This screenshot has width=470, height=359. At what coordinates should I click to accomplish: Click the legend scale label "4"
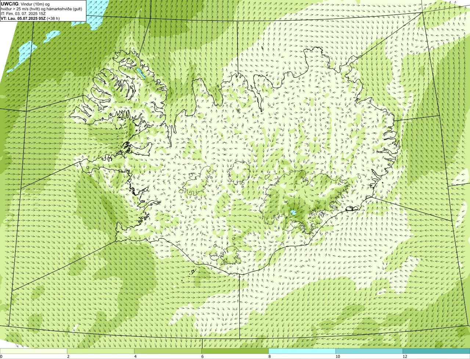point(135,357)
